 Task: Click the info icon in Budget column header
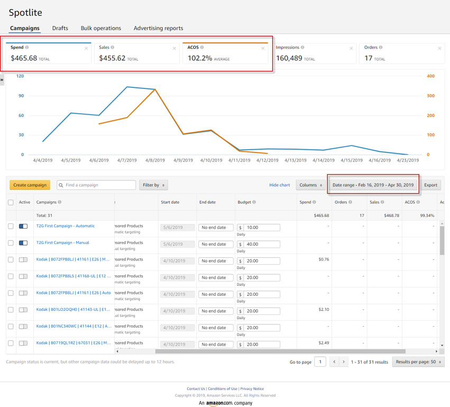254,202
